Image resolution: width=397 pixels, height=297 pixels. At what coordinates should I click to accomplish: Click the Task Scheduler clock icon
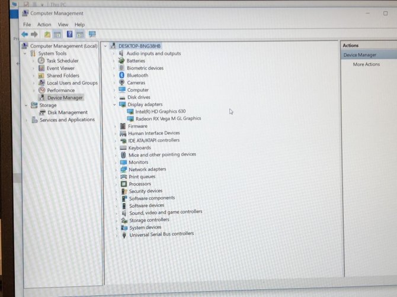pyautogui.click(x=41, y=61)
